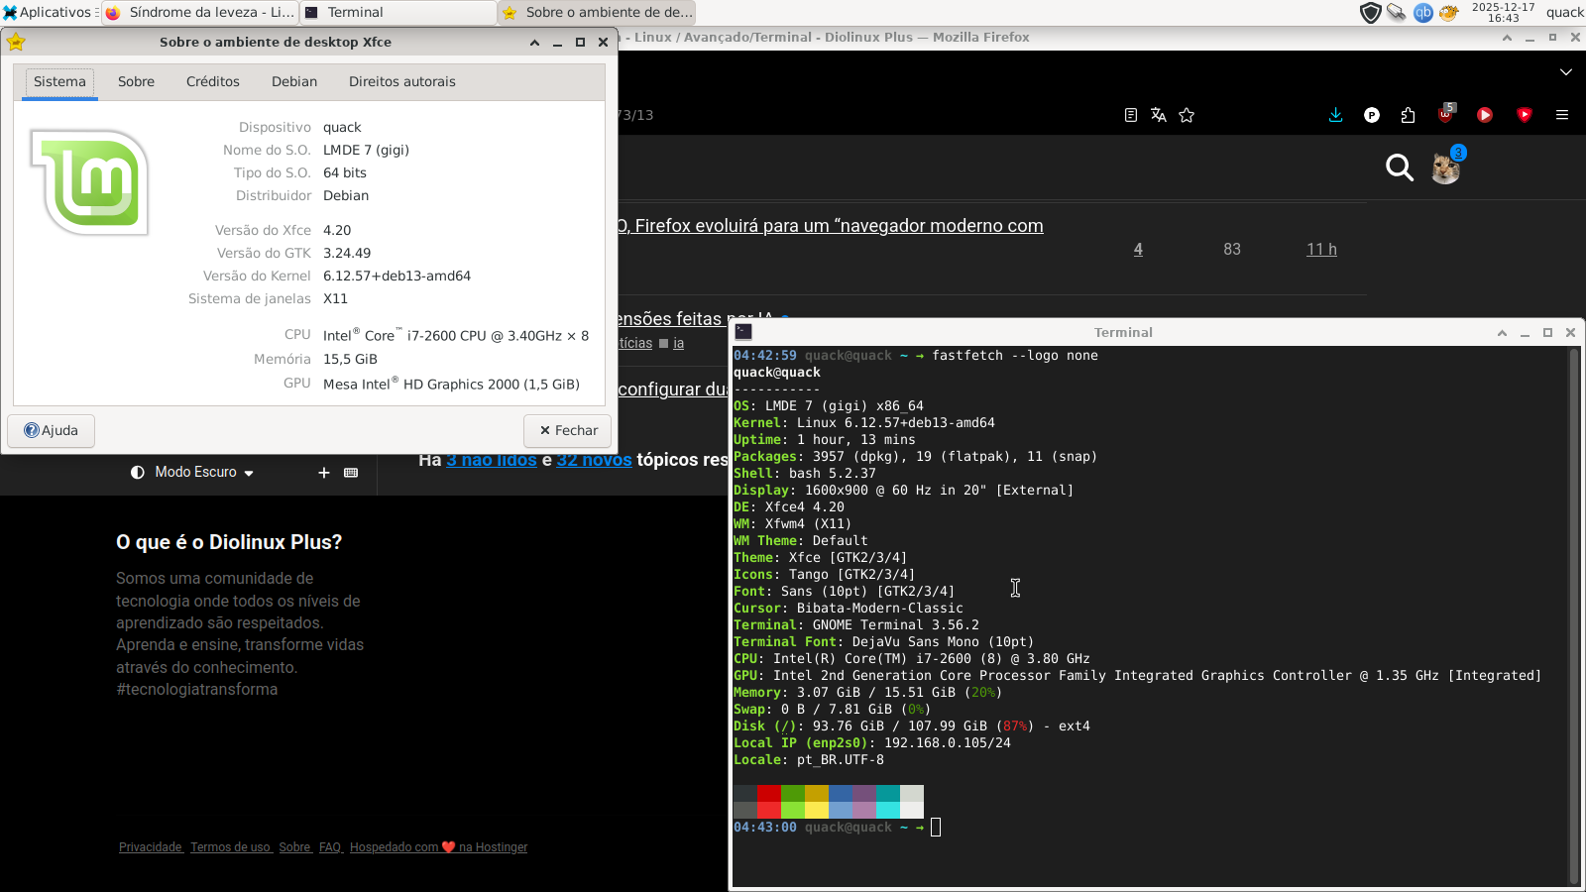The height and width of the screenshot is (892, 1586).
Task: Expand the chevron above Firefox toolbar
Action: 1566,72
